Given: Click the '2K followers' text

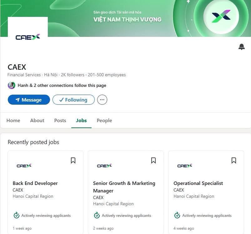Looking at the screenshot, I should tap(72, 75).
